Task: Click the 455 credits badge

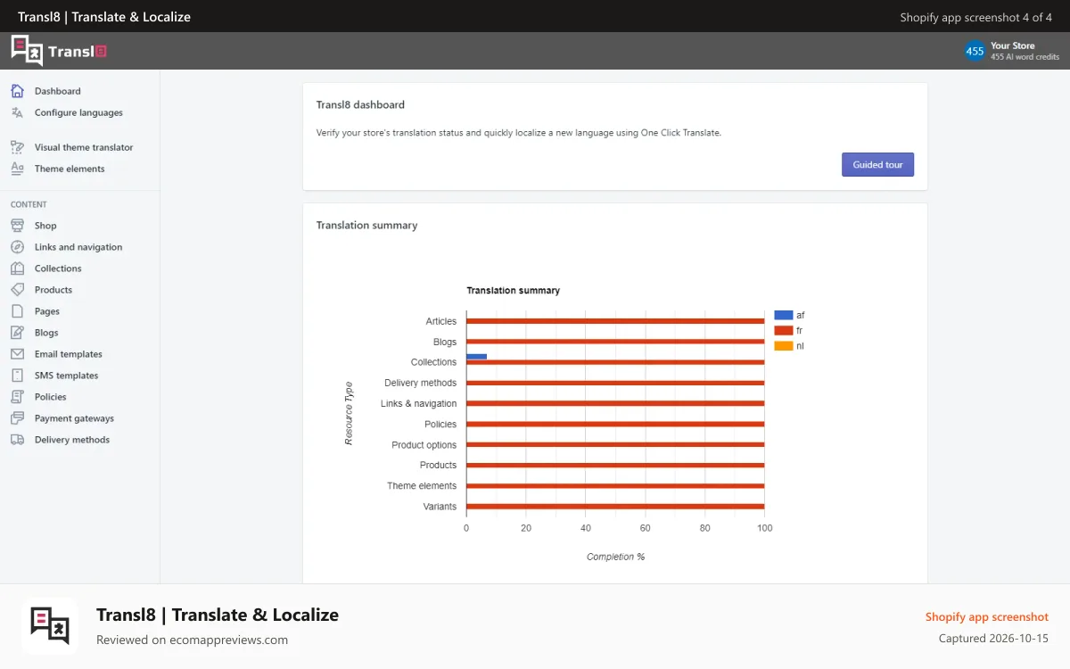Action: [975, 51]
